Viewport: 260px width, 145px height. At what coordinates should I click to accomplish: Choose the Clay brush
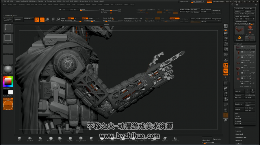tap(60, 139)
